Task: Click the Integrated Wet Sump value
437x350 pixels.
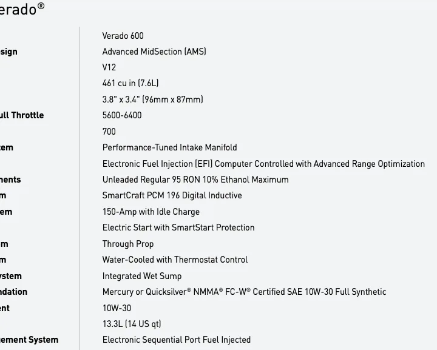Action: pos(142,276)
